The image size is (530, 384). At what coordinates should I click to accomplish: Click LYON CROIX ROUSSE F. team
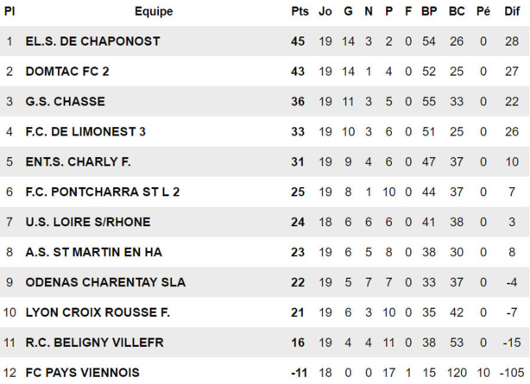tap(98, 312)
